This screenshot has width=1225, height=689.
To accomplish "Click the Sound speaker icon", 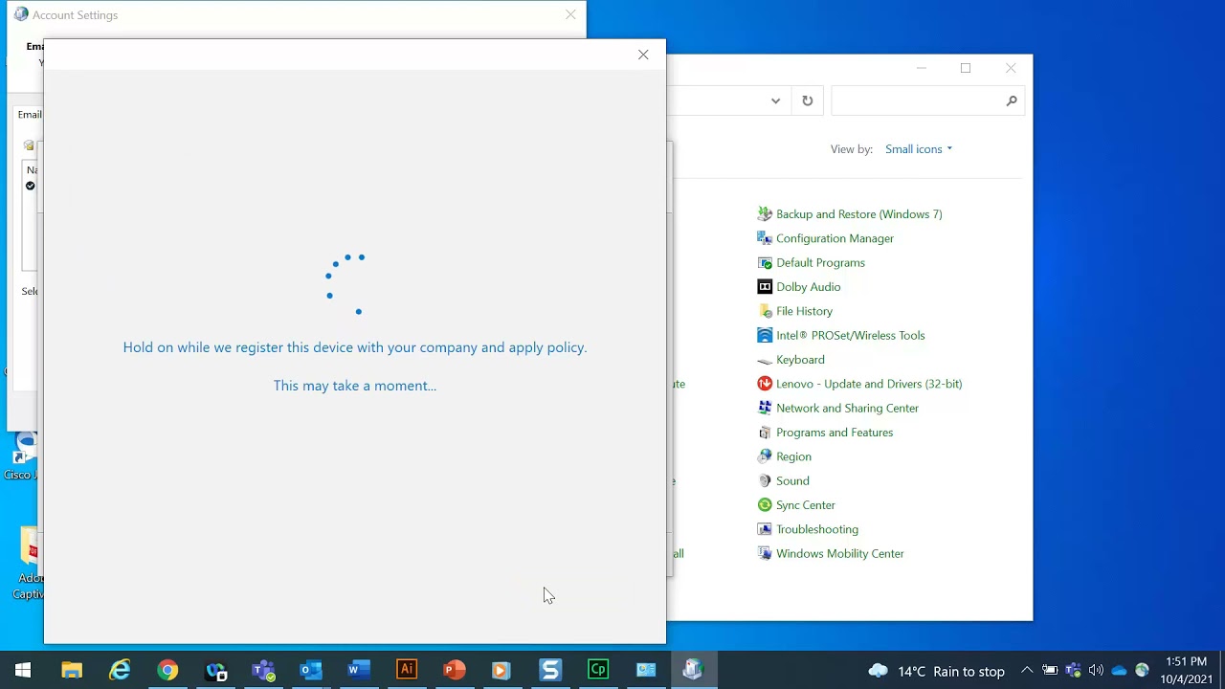I will point(764,480).
